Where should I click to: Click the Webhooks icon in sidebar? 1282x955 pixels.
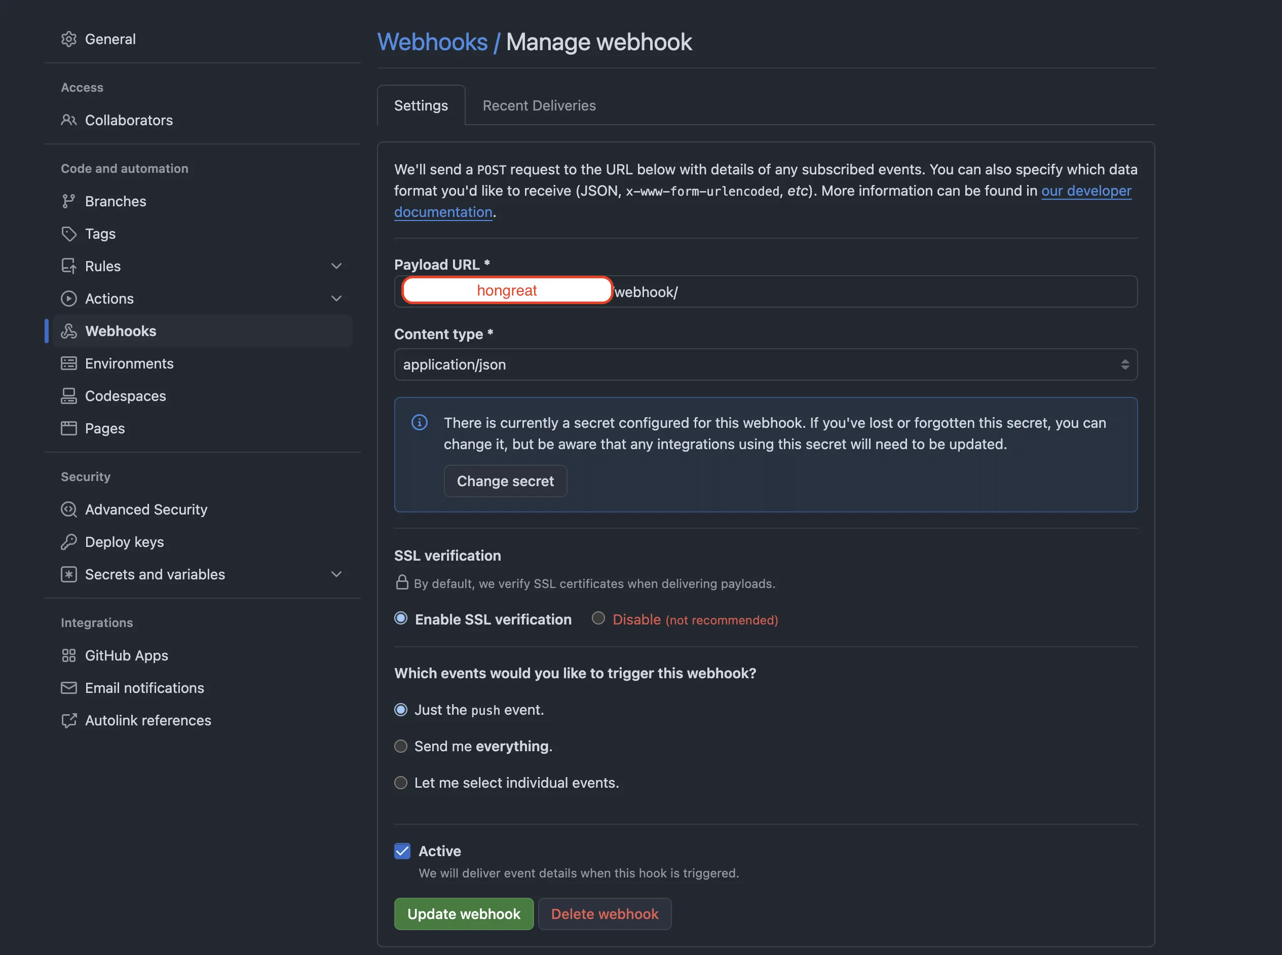pos(69,330)
